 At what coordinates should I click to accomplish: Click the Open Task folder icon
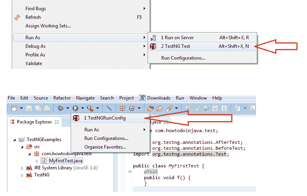(x=159, y=108)
